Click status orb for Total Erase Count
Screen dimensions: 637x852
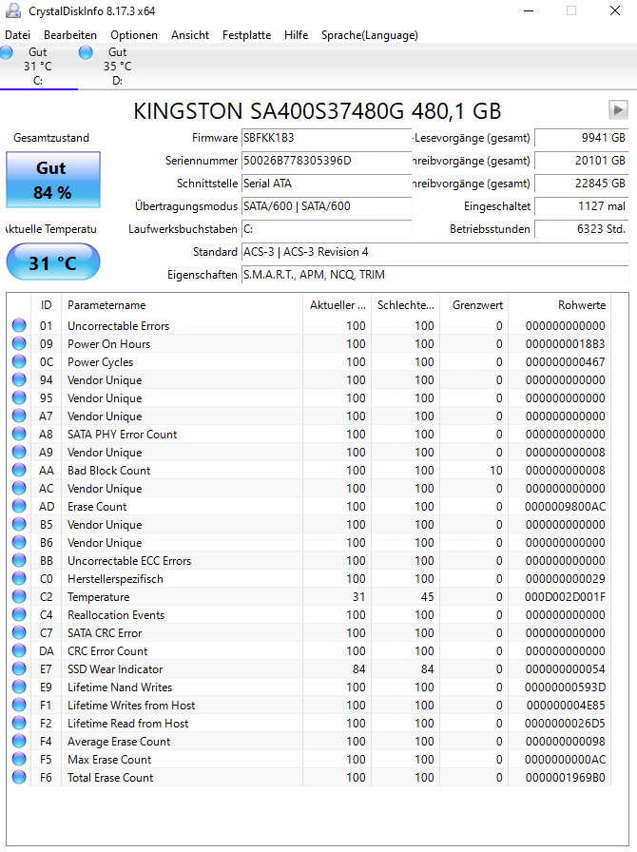click(x=19, y=777)
